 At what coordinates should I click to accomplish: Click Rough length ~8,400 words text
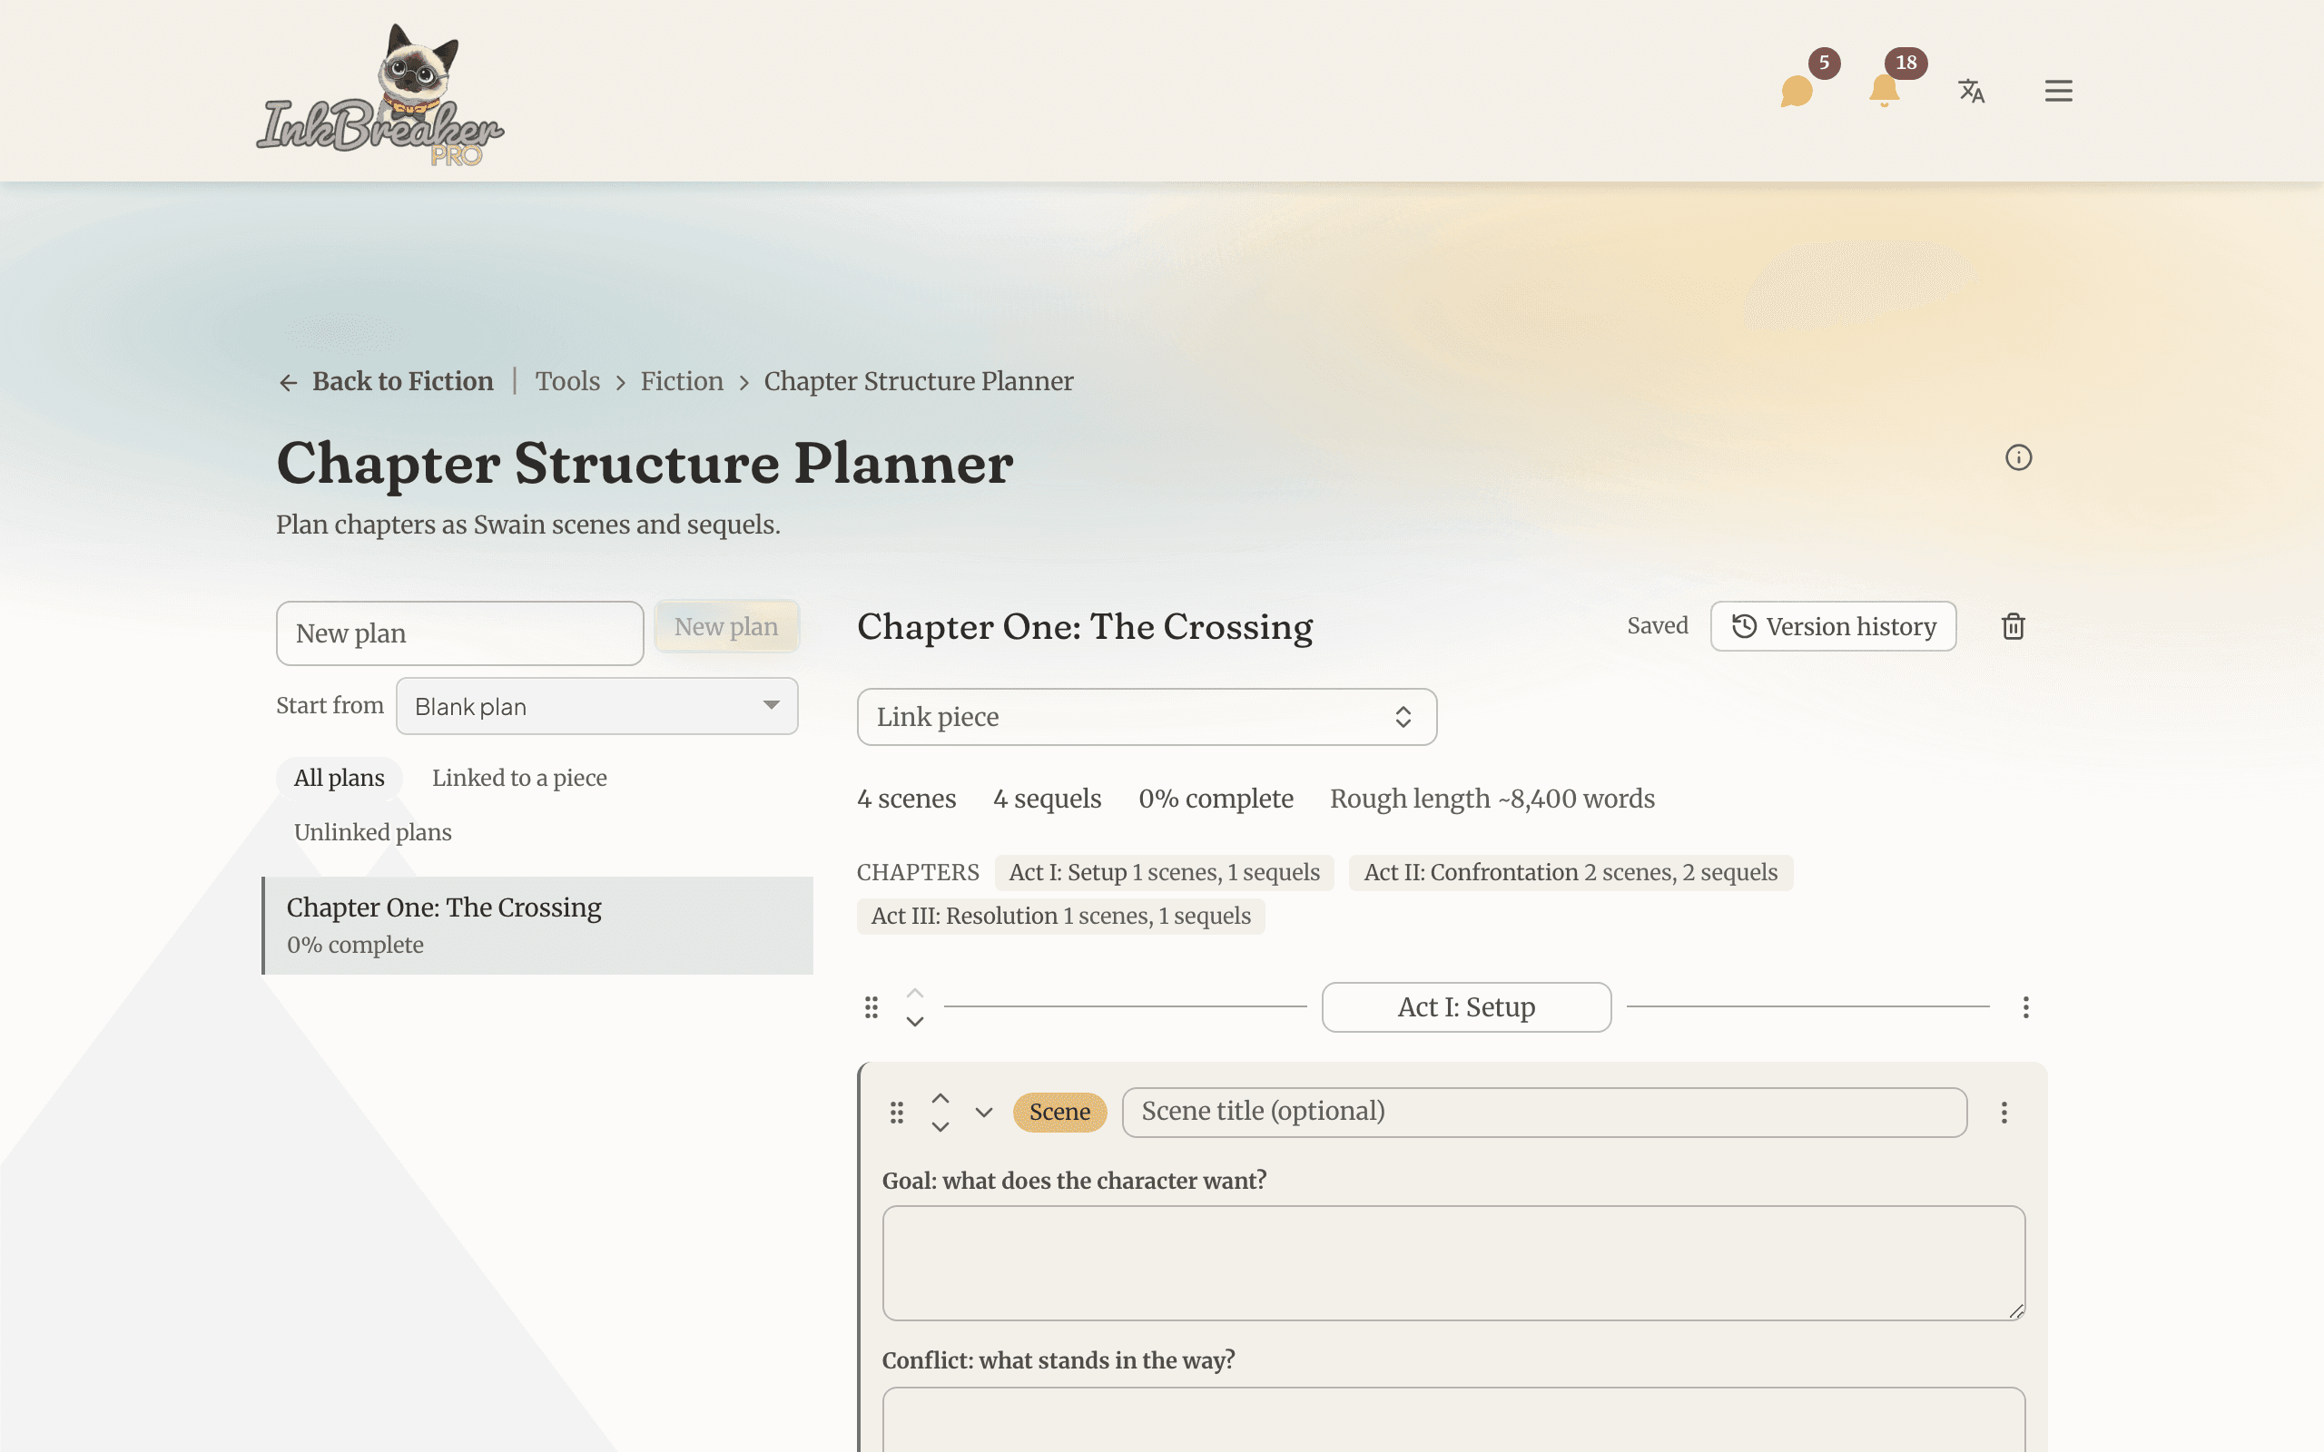1492,799
